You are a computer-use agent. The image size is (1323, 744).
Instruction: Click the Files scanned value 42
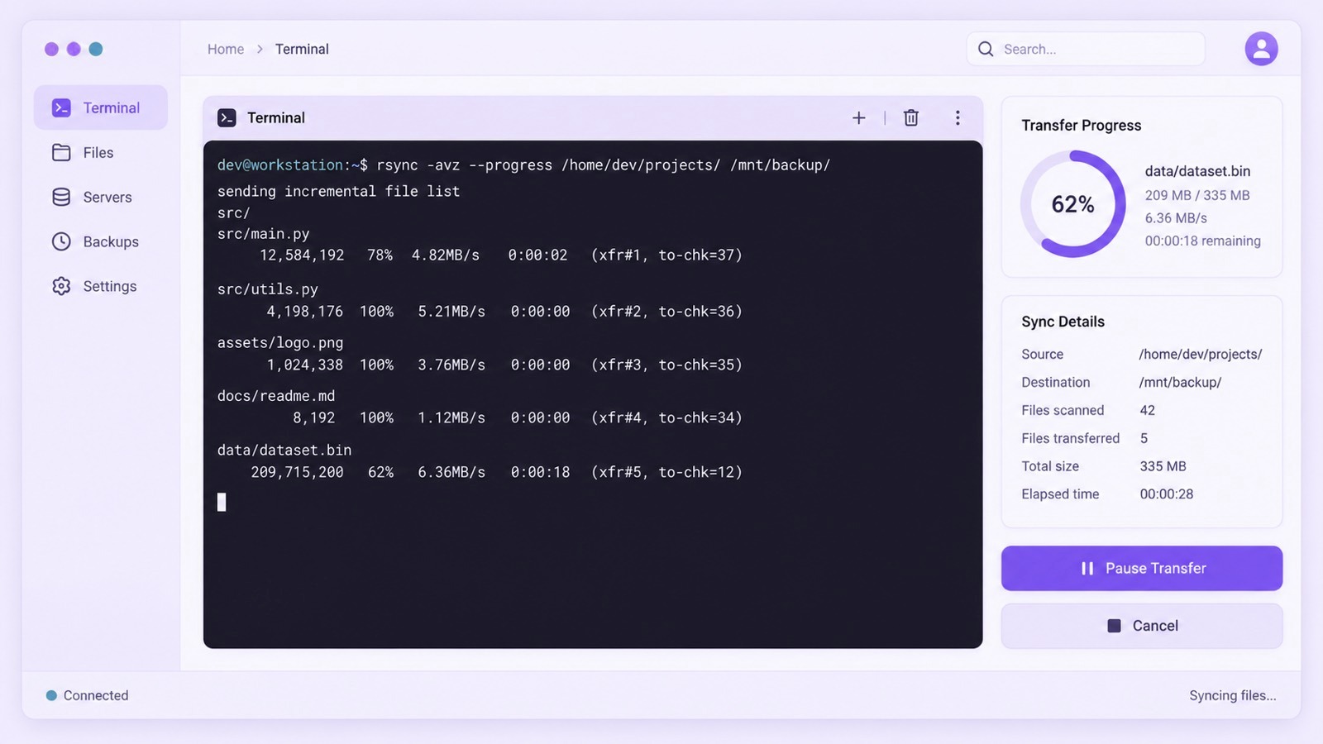pyautogui.click(x=1147, y=410)
